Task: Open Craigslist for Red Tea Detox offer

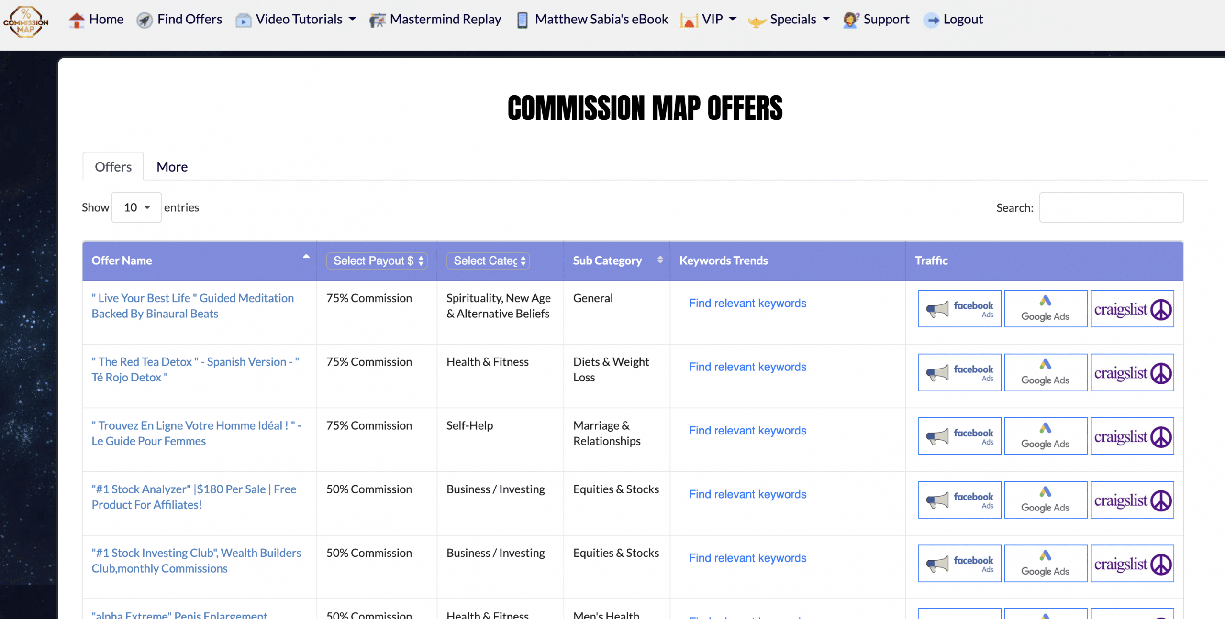Action: coord(1132,372)
